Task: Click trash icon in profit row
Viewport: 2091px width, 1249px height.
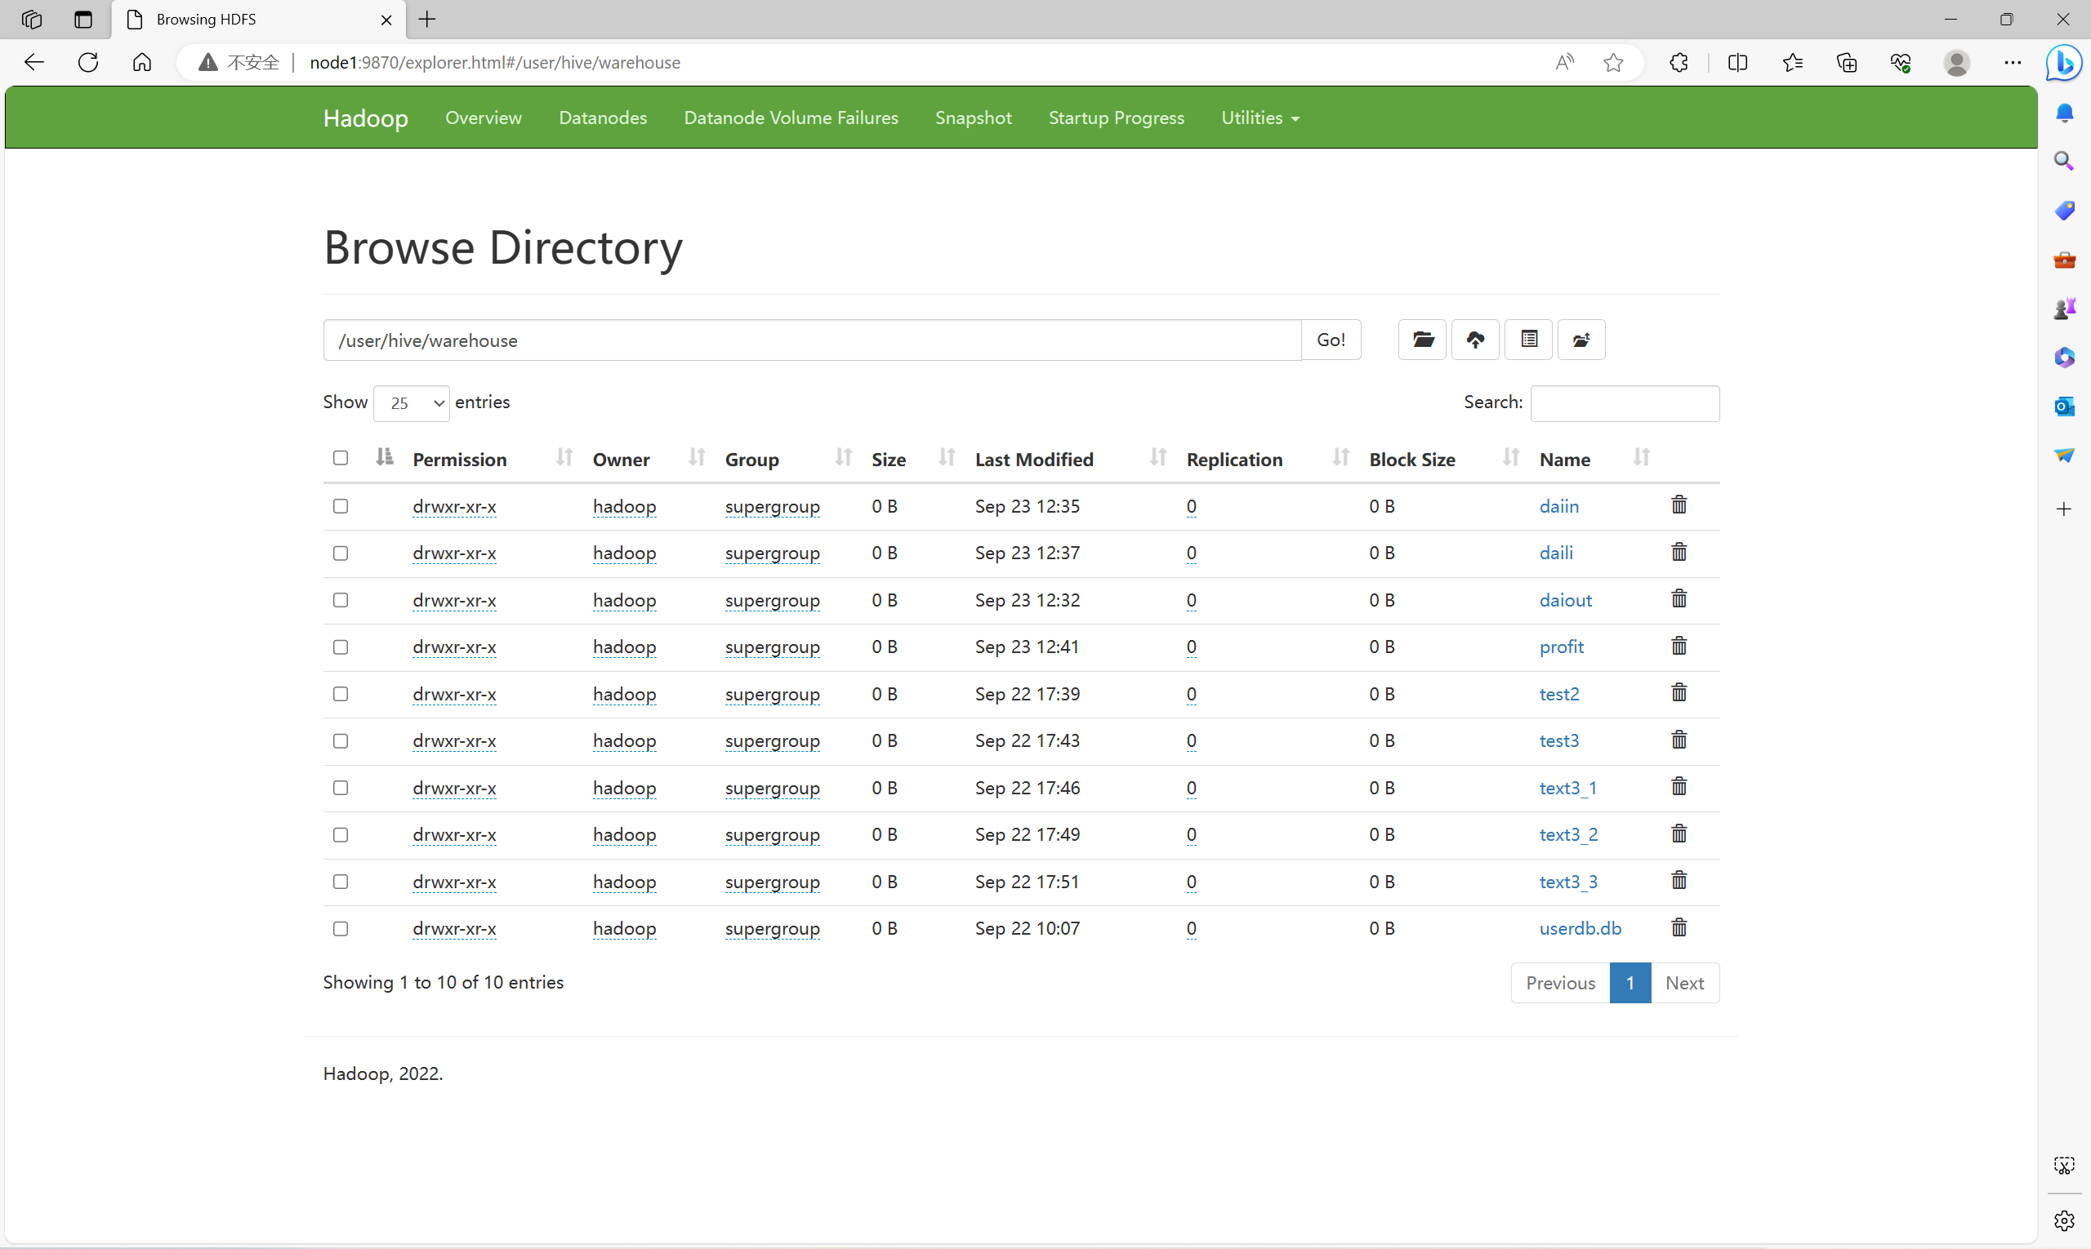Action: coord(1679,646)
